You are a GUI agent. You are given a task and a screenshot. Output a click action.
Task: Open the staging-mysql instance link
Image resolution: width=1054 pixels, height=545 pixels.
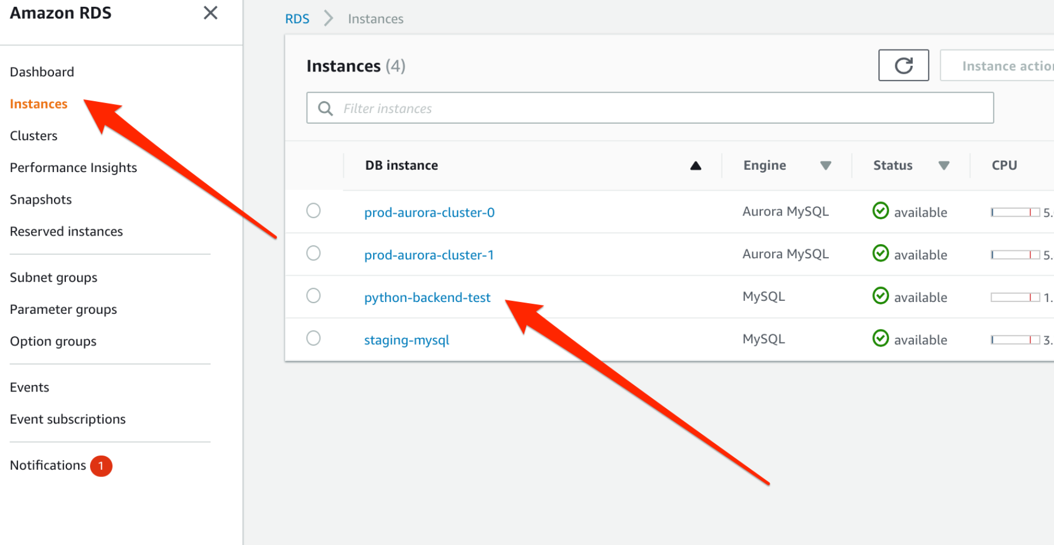(407, 340)
